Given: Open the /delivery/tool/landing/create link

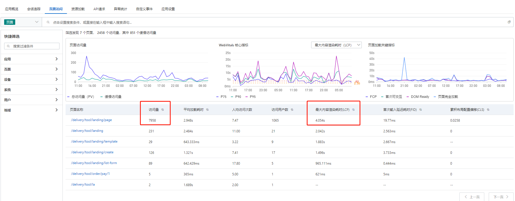Looking at the screenshot, I should [x=92, y=152].
